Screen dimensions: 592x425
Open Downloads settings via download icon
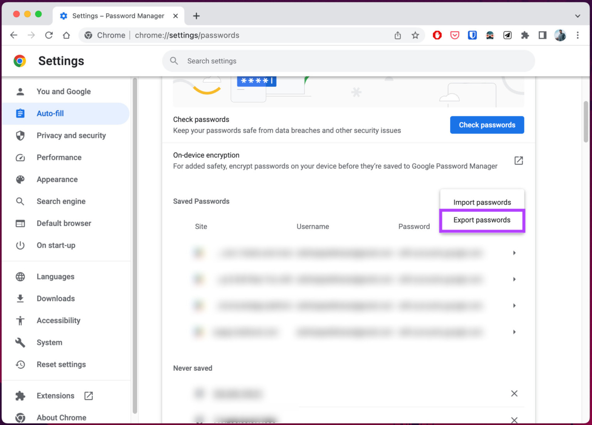point(20,299)
